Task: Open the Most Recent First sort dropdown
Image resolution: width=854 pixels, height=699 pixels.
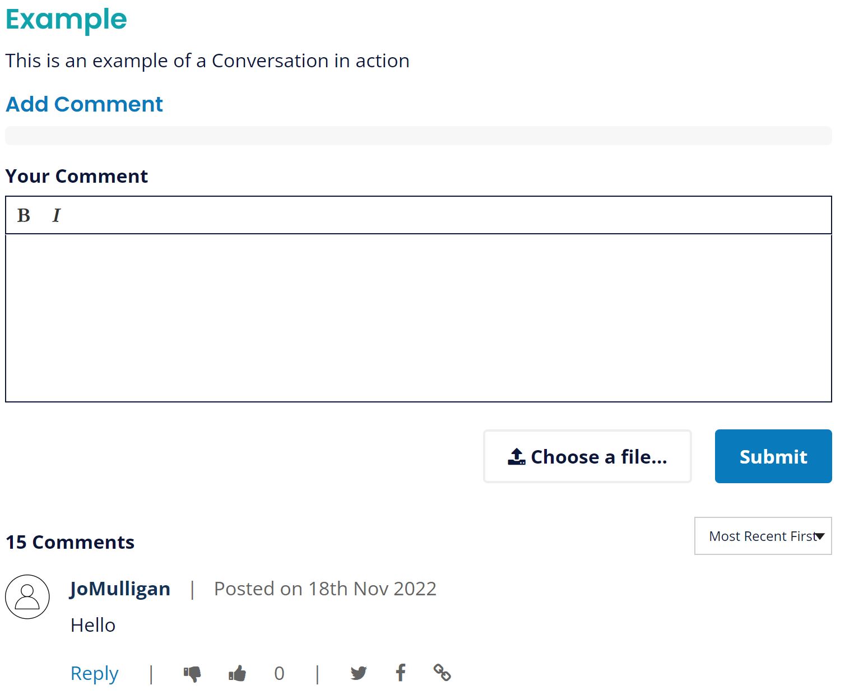Action: (762, 536)
